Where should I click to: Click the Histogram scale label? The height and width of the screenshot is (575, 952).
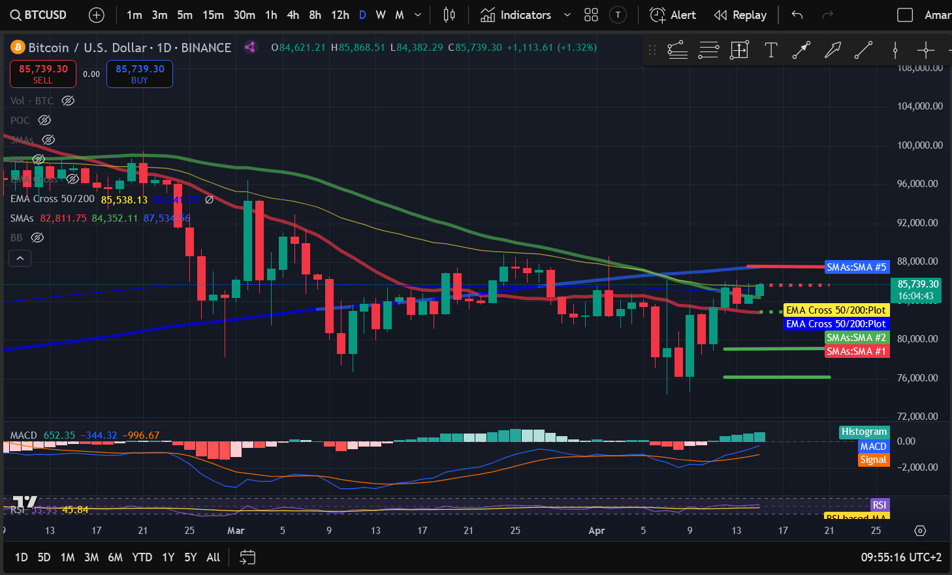point(864,432)
